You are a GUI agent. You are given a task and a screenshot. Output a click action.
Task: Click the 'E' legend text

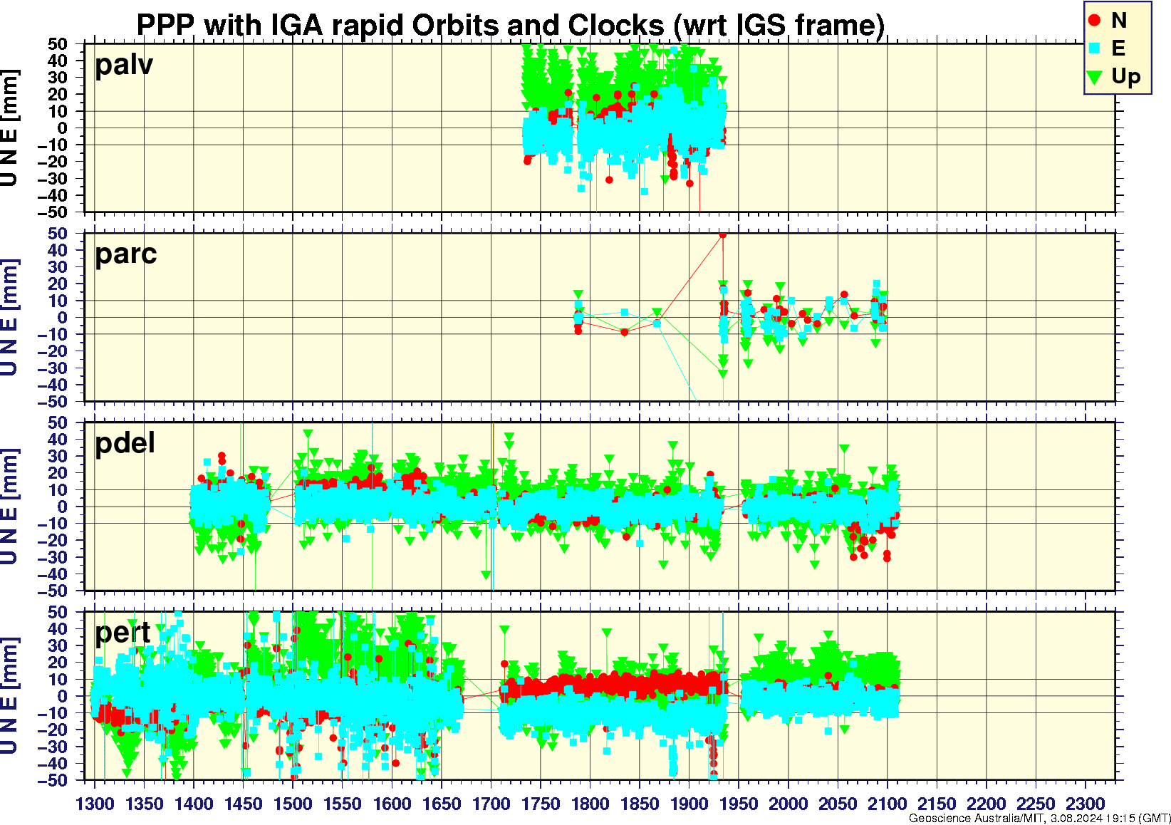pos(1118,48)
